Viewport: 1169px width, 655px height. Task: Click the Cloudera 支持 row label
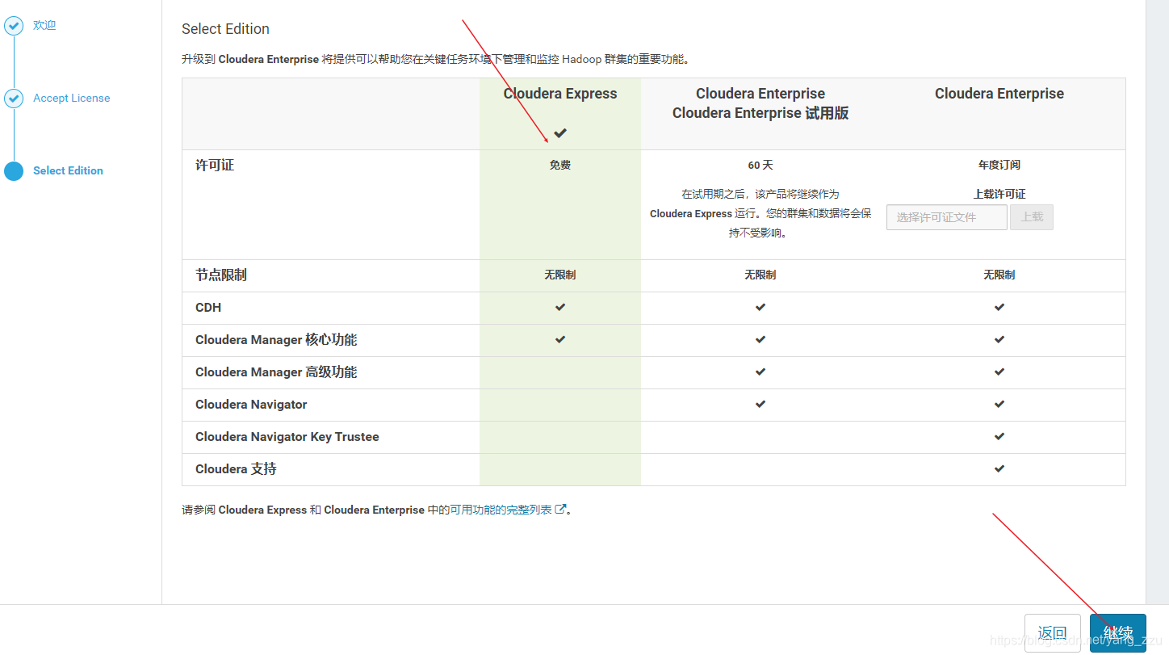tap(236, 469)
